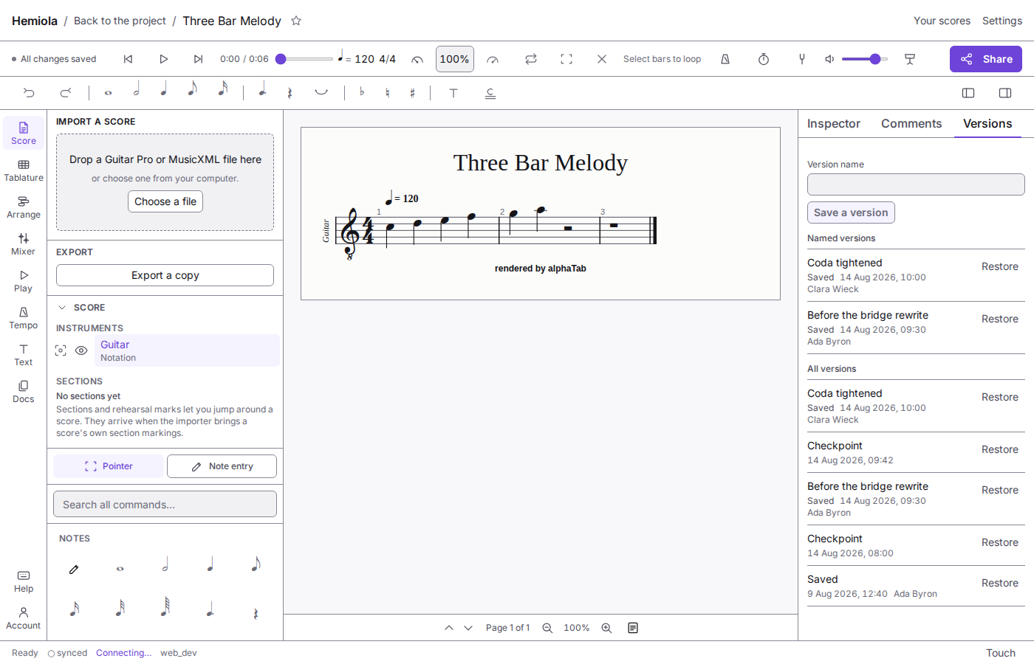Click the music stand icon
The width and height of the screenshot is (1034, 664).
coord(910,59)
